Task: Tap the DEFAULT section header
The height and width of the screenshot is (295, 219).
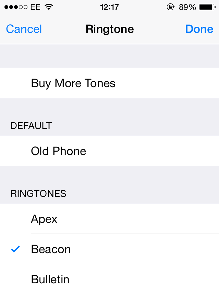Action: click(31, 126)
